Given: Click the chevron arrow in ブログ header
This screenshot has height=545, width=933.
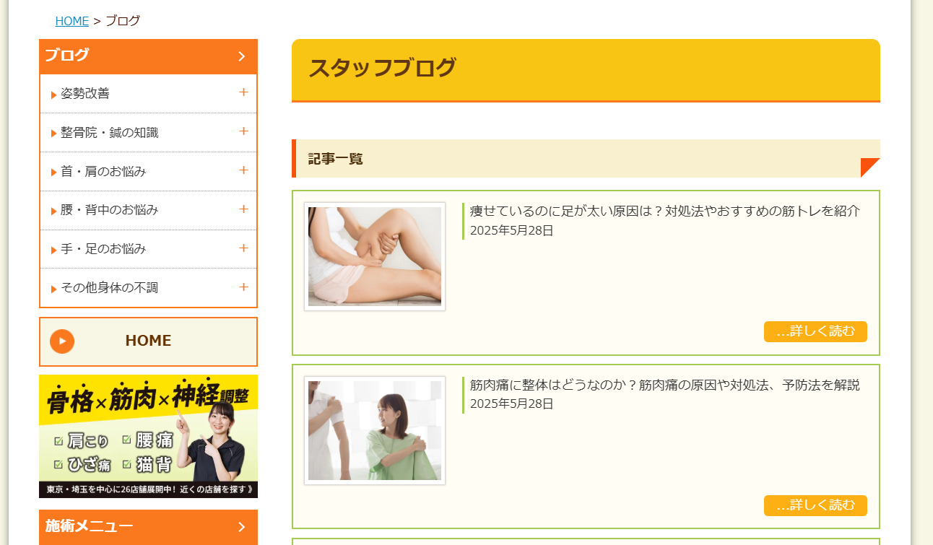Looking at the screenshot, I should (x=242, y=56).
